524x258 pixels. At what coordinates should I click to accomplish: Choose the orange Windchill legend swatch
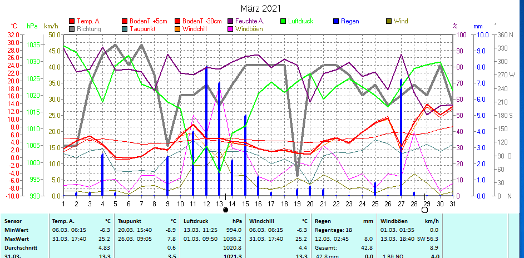pyautogui.click(x=177, y=29)
